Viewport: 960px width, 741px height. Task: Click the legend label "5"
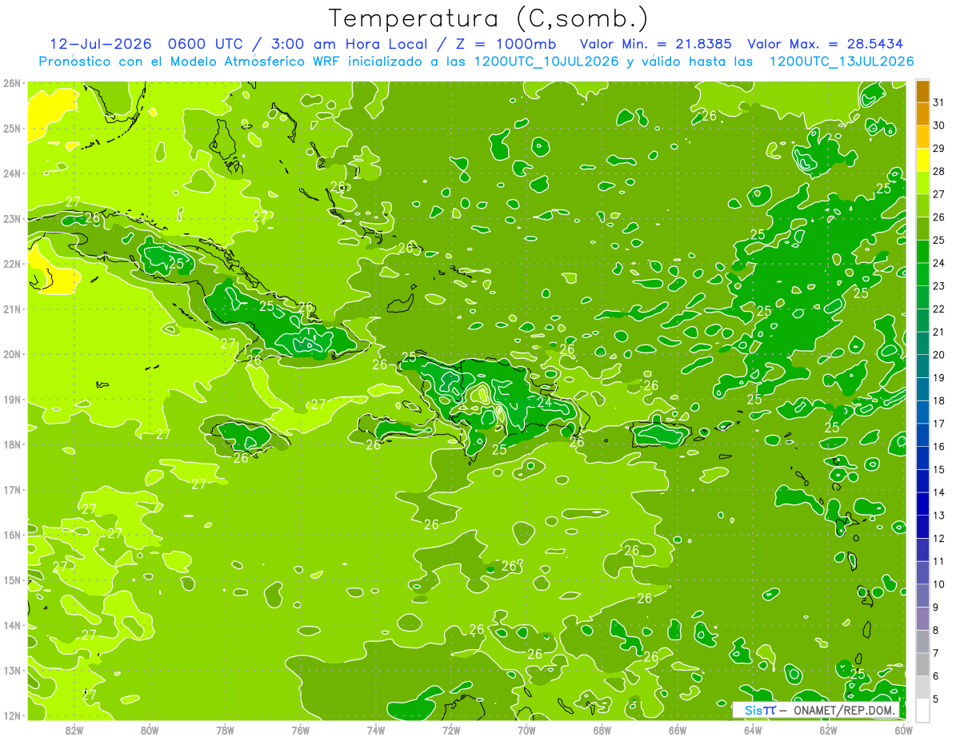(x=936, y=699)
